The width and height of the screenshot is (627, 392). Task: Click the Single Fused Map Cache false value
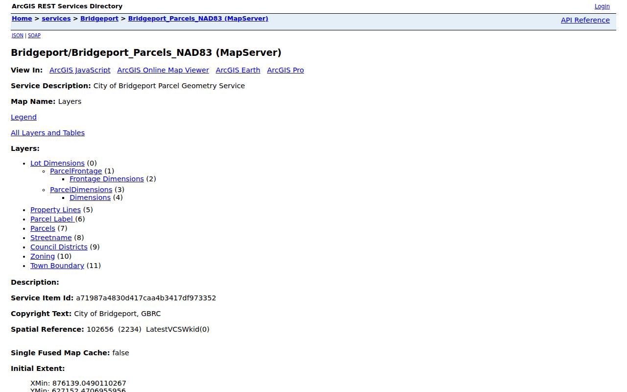click(121, 353)
